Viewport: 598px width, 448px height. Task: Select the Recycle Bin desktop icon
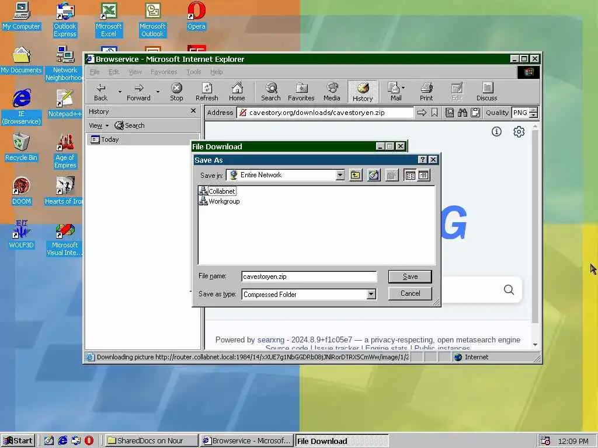21,148
